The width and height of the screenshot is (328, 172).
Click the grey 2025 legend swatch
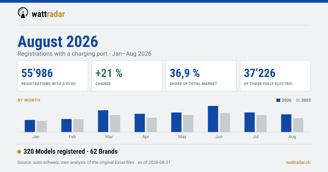pyautogui.click(x=298, y=100)
